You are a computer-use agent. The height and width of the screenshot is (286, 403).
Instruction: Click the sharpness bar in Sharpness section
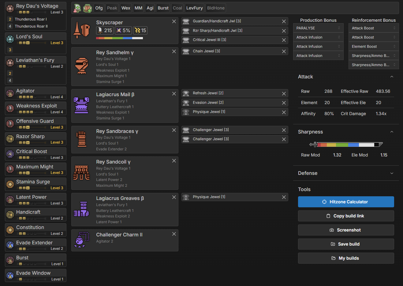[x=346, y=145]
